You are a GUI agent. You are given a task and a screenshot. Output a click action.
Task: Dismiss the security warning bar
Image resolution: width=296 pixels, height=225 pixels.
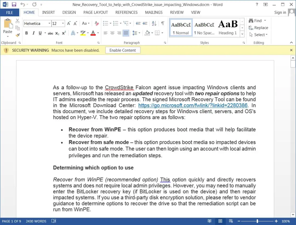click(291, 50)
